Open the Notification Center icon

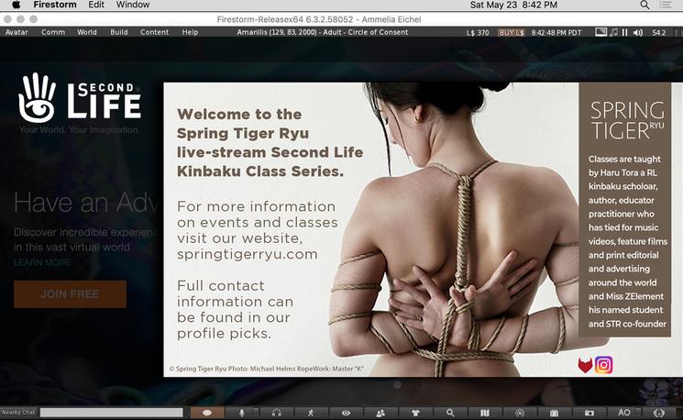[x=666, y=5]
